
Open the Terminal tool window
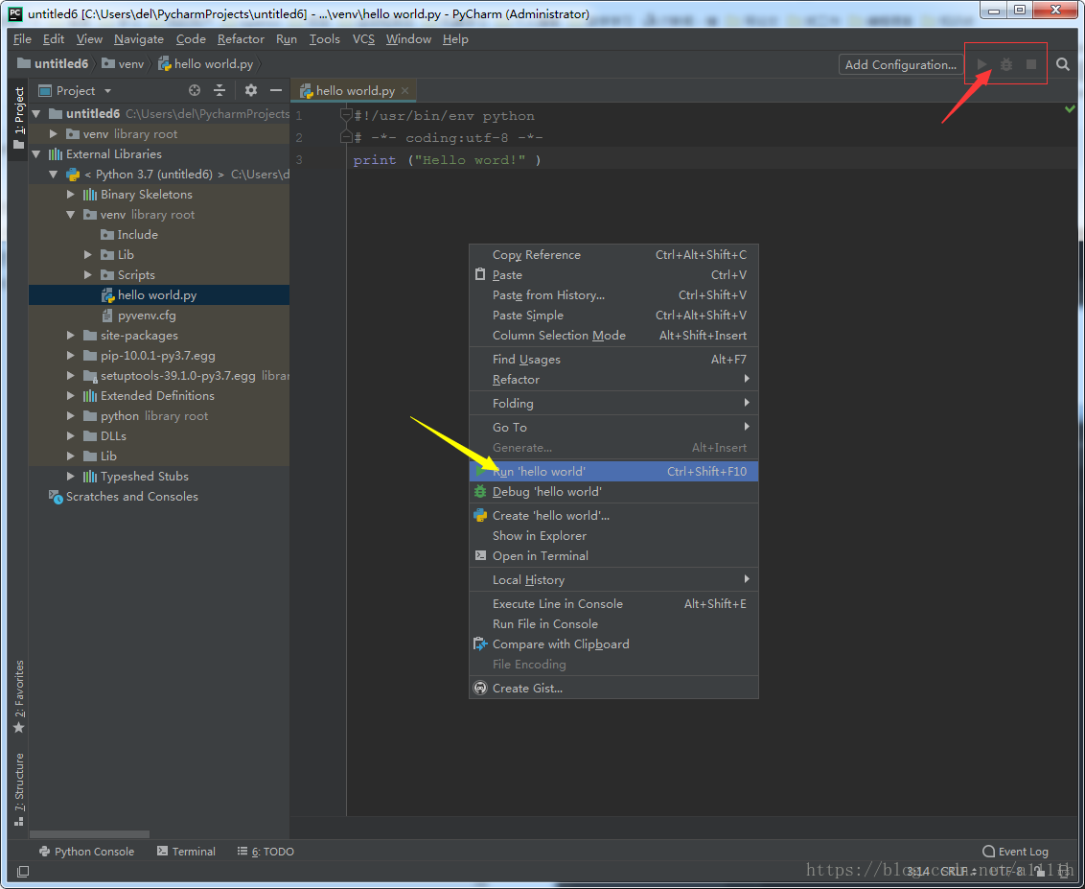coord(186,852)
